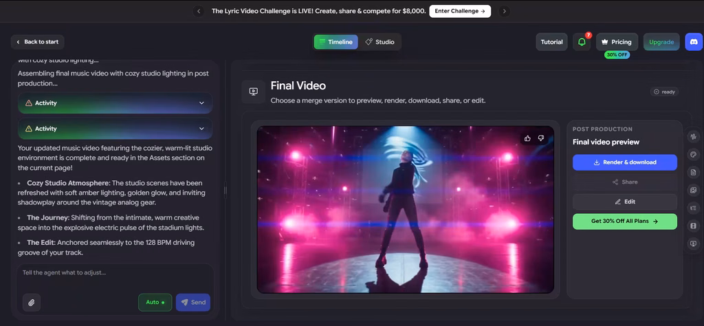
Task: Click the 'Final video preview' text
Action: click(x=606, y=142)
